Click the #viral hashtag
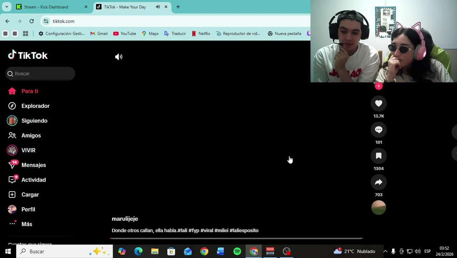457x258 pixels. click(207, 230)
